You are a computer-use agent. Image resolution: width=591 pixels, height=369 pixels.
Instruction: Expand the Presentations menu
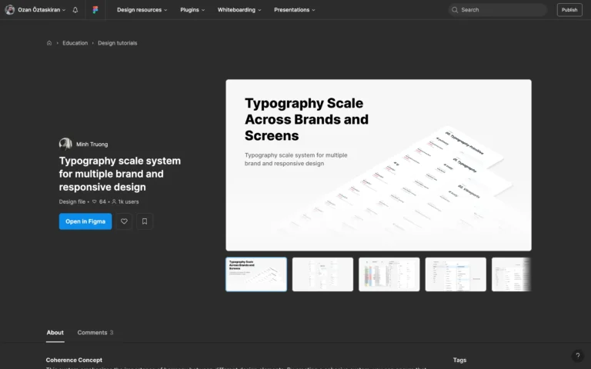pyautogui.click(x=295, y=10)
